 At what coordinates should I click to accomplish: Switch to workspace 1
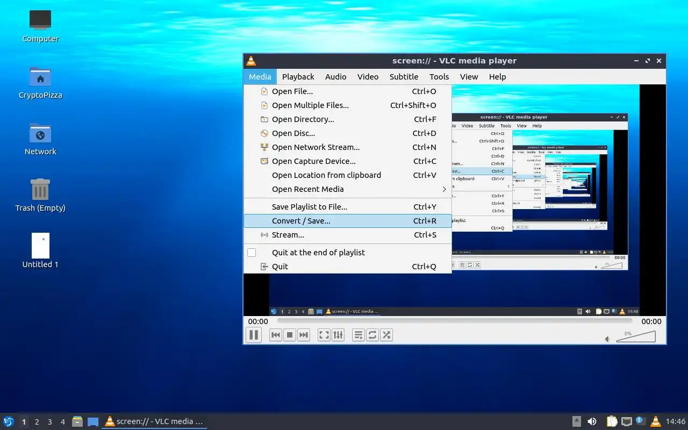(x=24, y=422)
